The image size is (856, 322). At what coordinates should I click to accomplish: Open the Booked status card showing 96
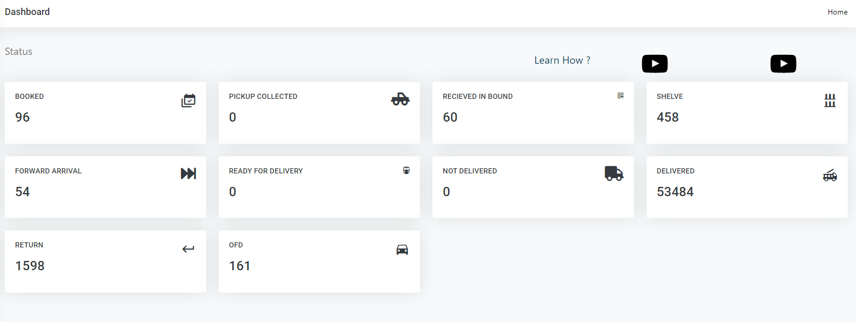pos(105,113)
